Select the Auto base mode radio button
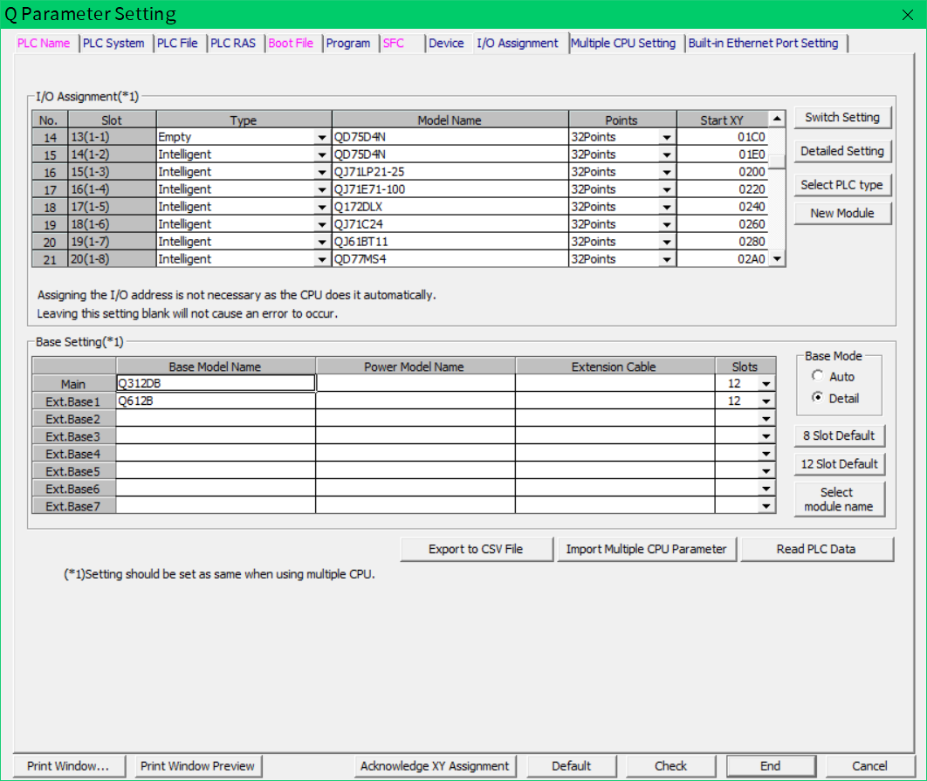927x781 pixels. click(818, 376)
